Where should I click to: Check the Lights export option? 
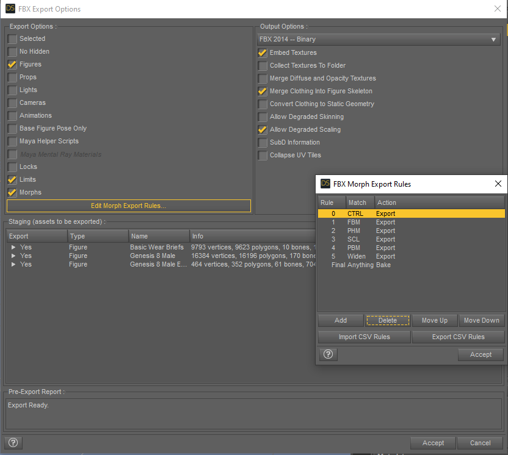point(12,90)
